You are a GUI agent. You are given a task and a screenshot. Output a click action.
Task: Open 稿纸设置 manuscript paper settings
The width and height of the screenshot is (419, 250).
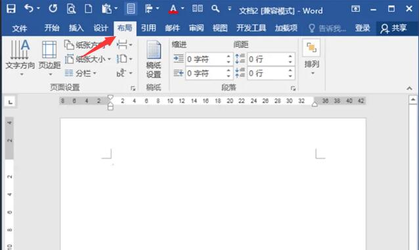point(154,59)
